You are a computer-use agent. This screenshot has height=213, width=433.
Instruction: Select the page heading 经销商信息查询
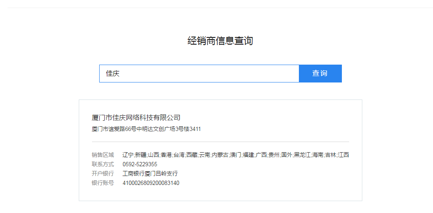220,41
